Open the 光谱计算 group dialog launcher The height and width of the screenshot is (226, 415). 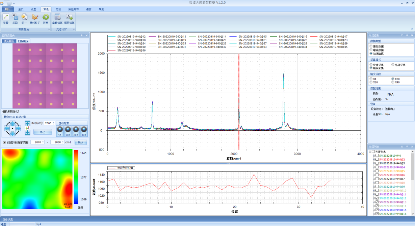pyautogui.click(x=74, y=30)
